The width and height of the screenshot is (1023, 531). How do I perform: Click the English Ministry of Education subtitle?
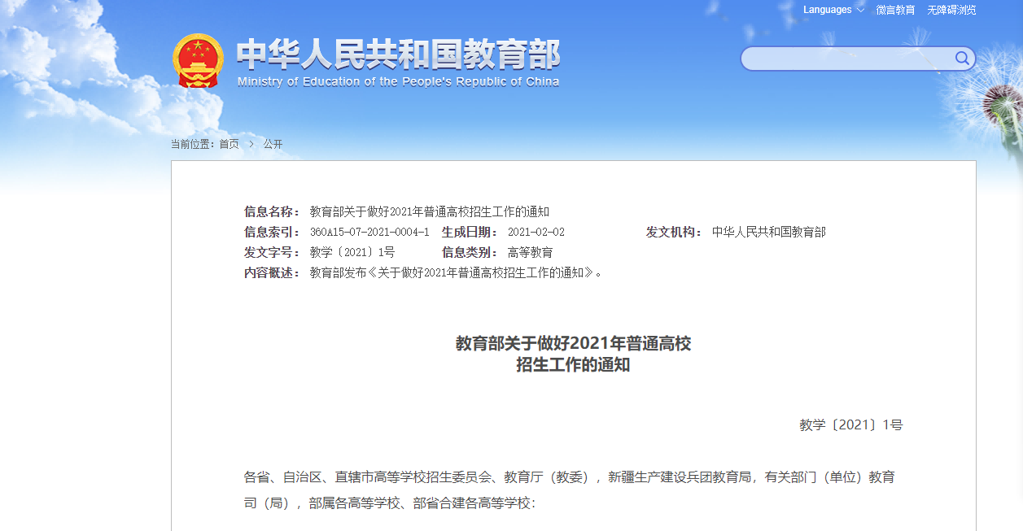point(398,81)
